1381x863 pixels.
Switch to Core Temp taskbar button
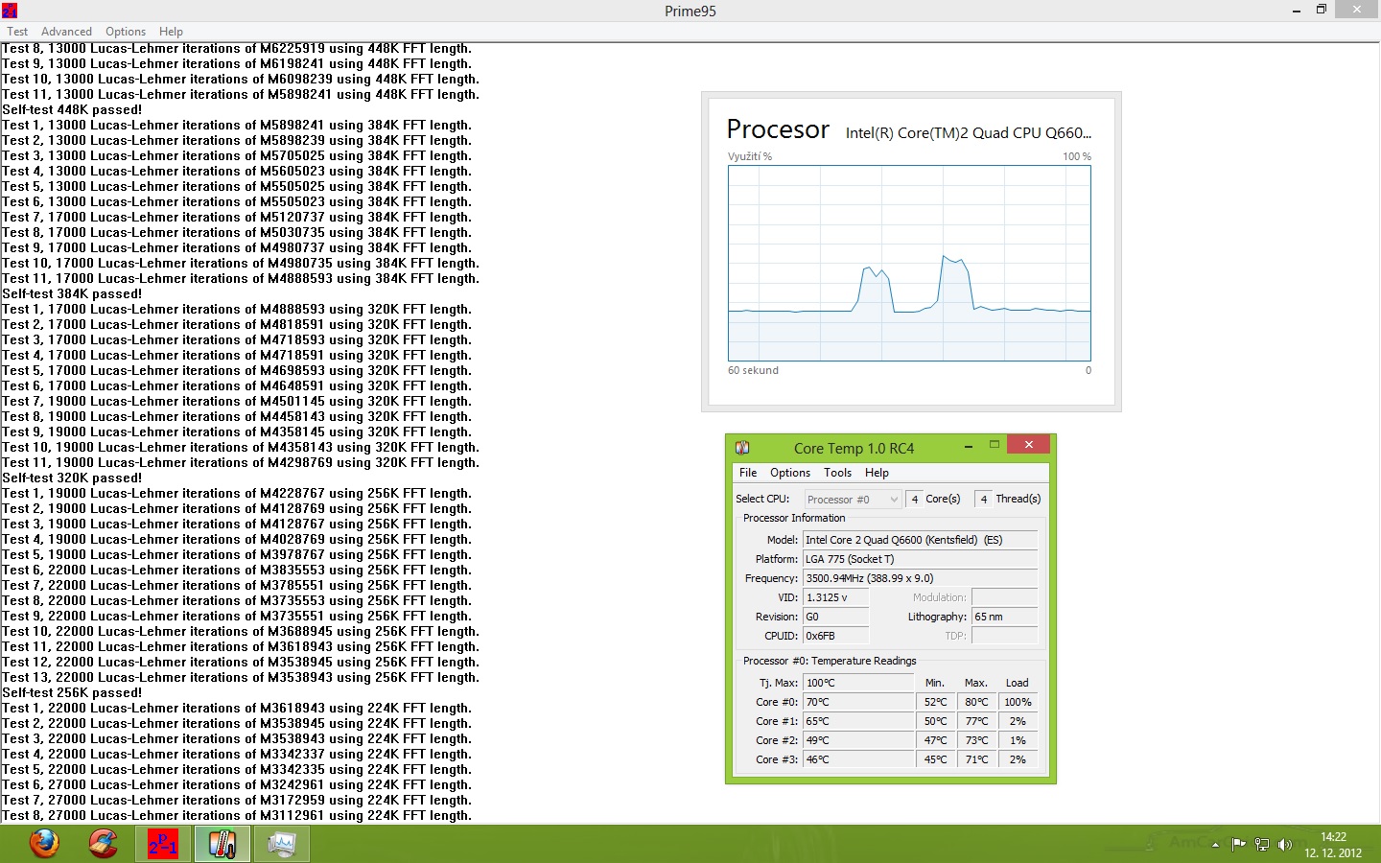click(x=222, y=844)
